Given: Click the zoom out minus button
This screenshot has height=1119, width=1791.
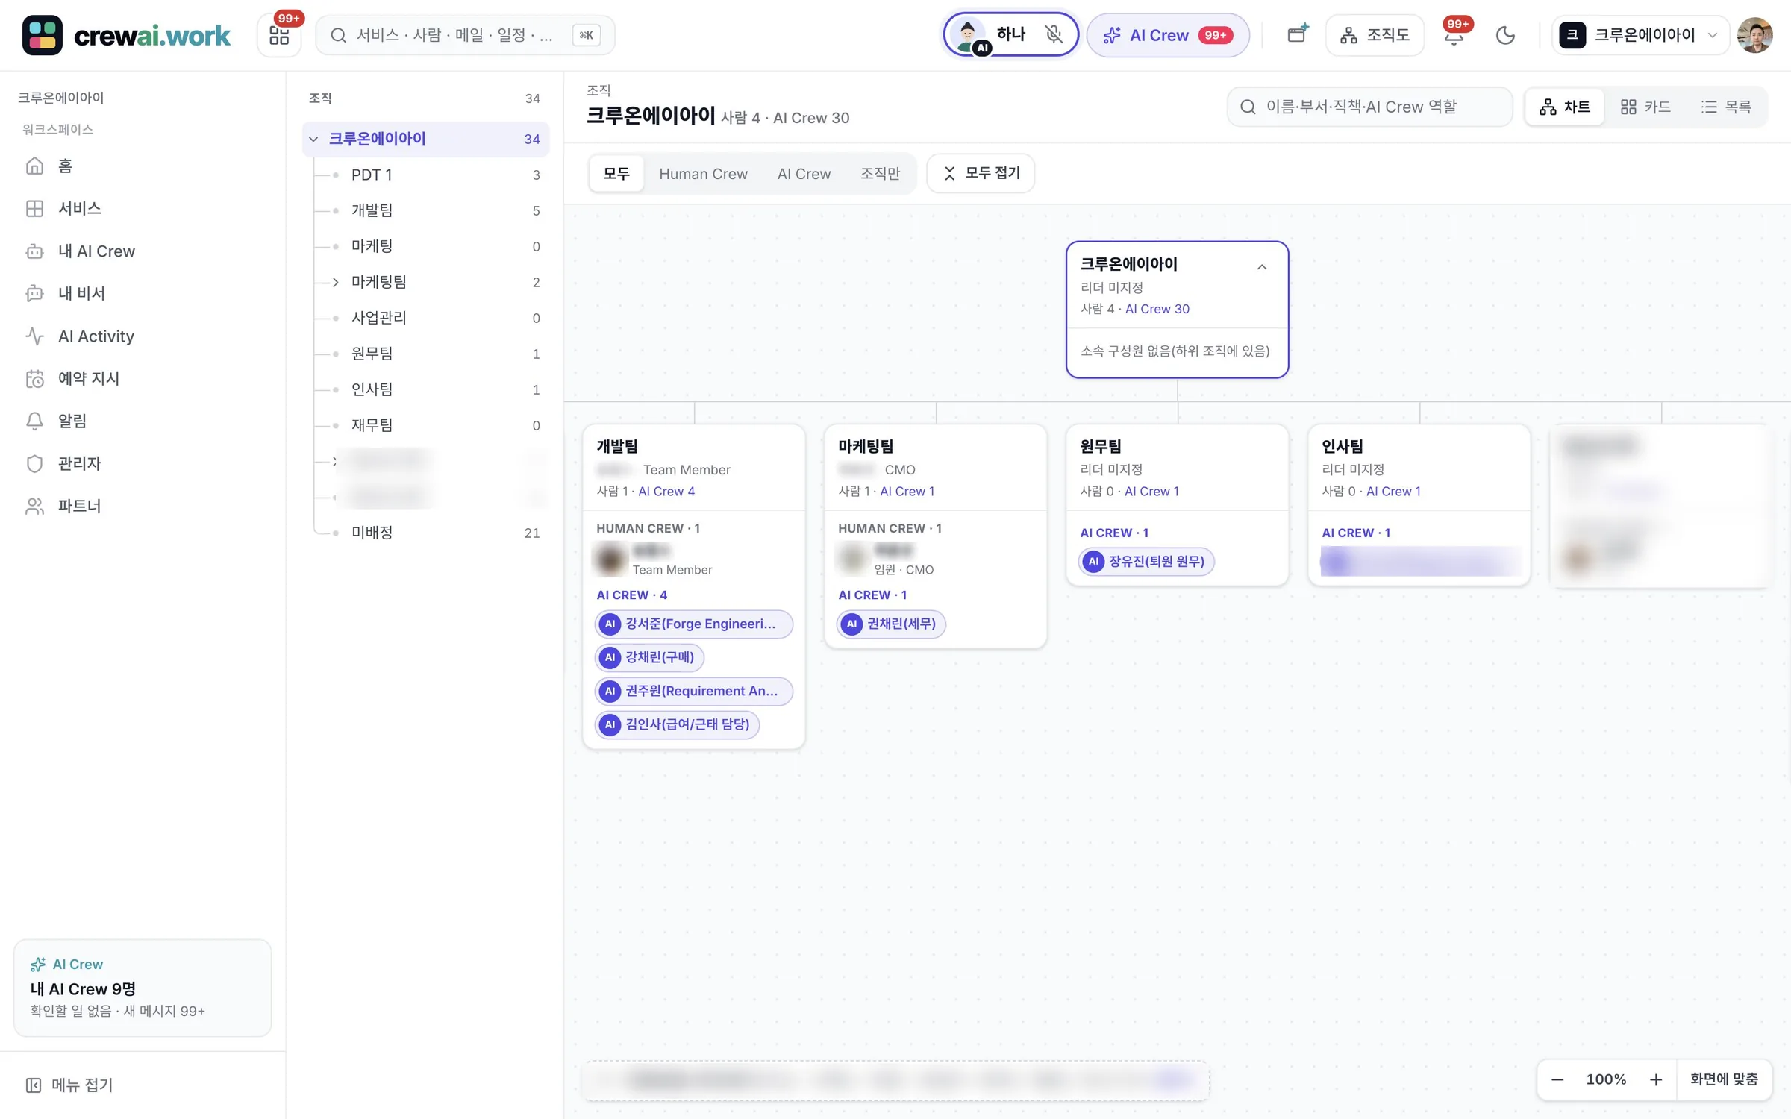Looking at the screenshot, I should [1557, 1079].
